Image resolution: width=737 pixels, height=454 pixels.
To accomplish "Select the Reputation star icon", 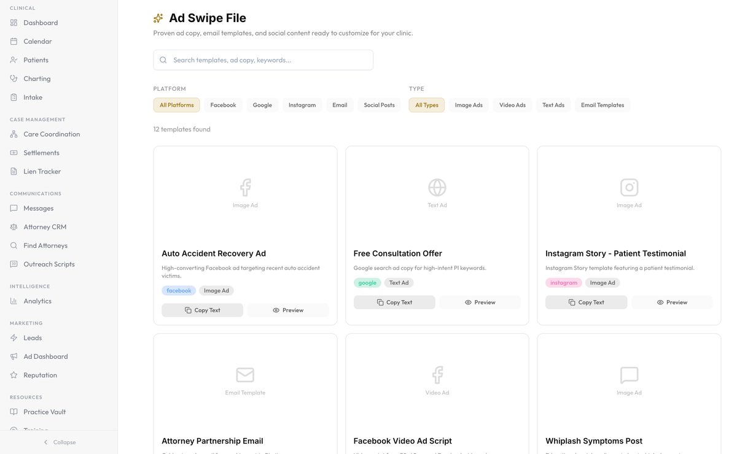I will (14, 375).
